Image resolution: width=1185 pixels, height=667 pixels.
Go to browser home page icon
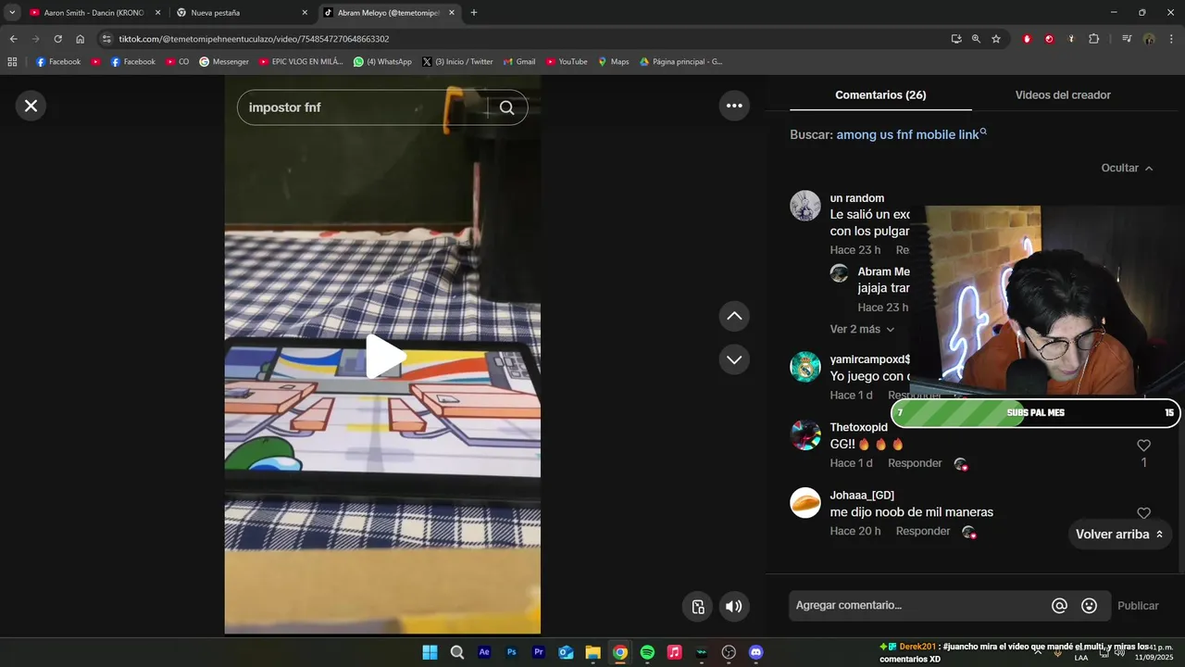point(80,39)
